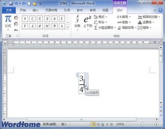
Task: Minimize the ribbon with caret icon
Action: pos(155,10)
